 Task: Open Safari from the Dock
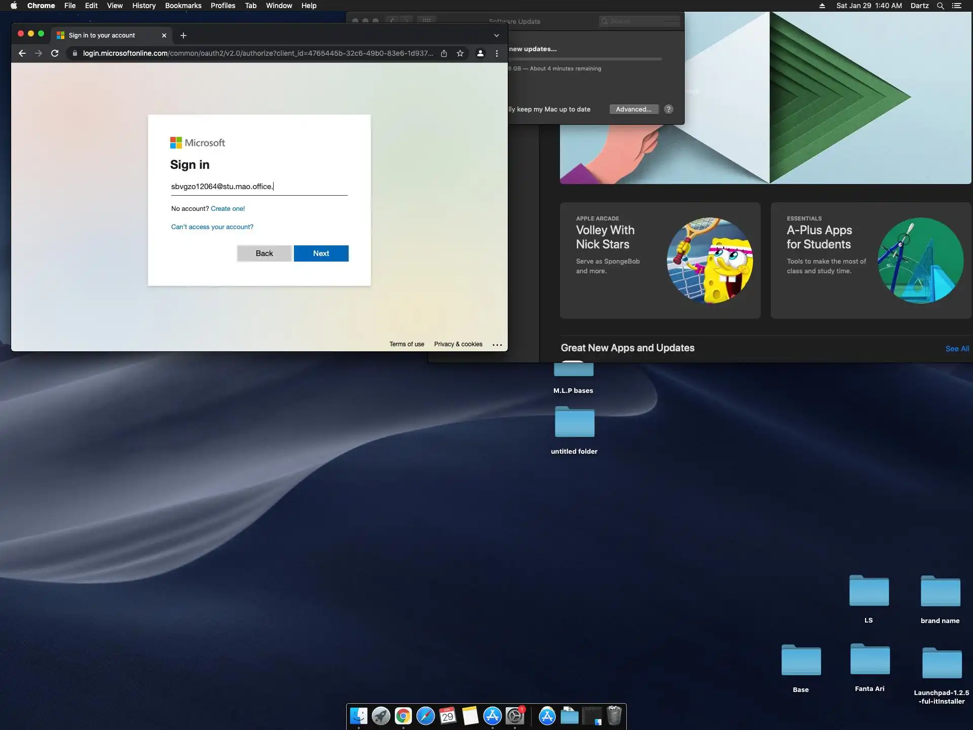click(426, 716)
